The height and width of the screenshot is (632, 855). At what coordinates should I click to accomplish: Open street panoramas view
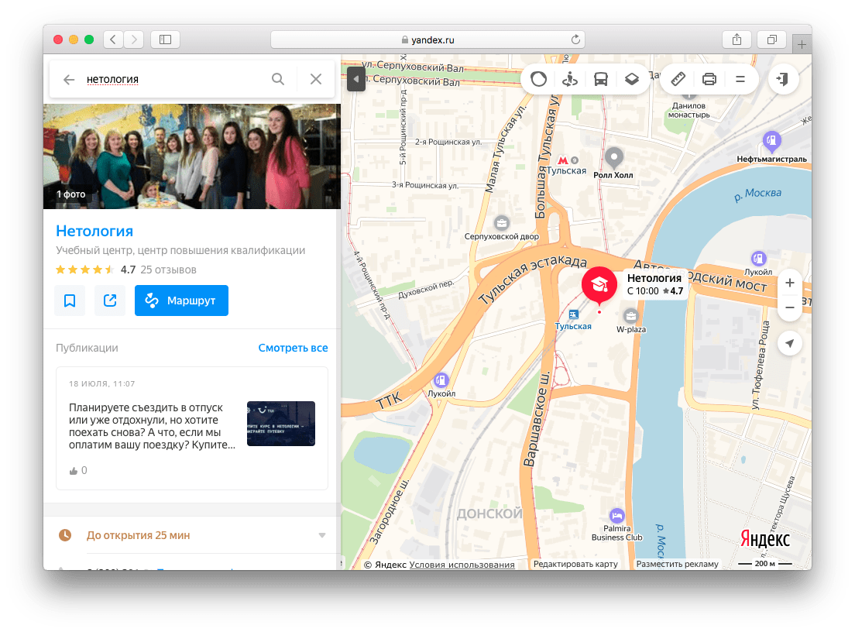click(x=570, y=79)
